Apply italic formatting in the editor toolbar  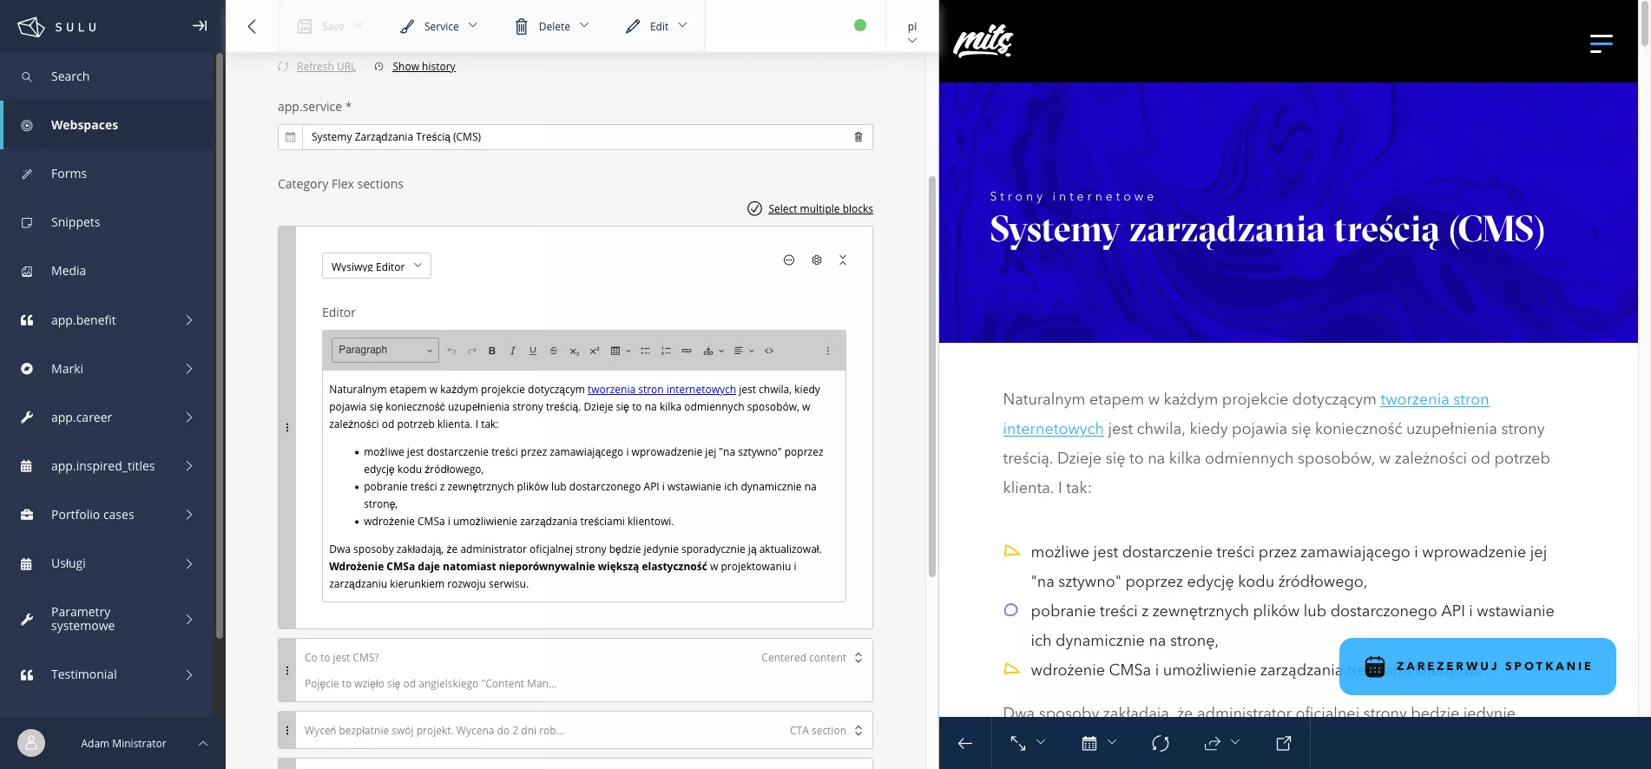point(512,352)
